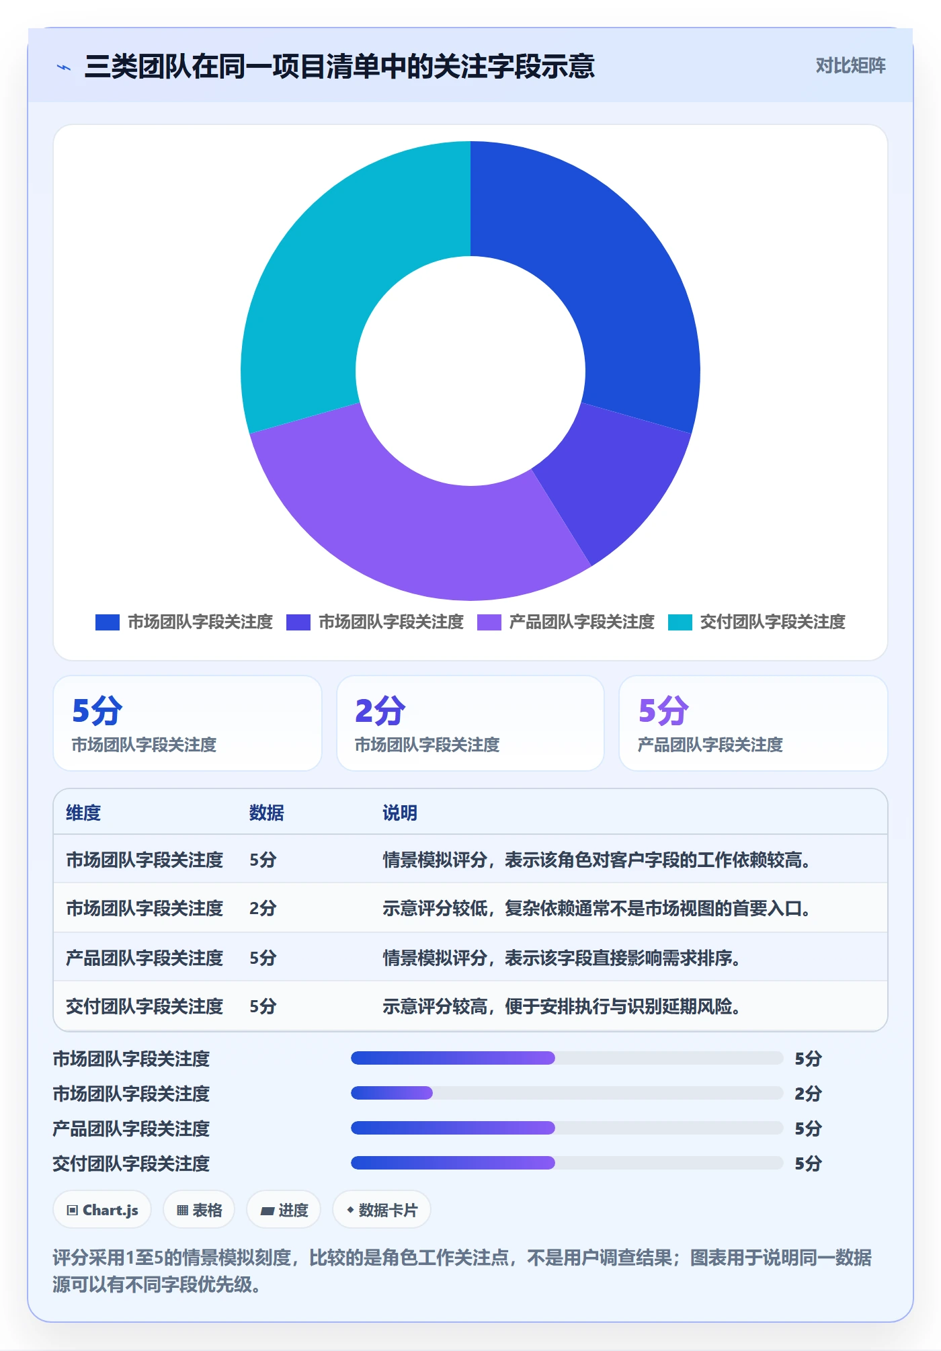Click the text 情景模拟评分，表示该字段直接影响需求排序。
The height and width of the screenshot is (1351, 941).
click(563, 958)
